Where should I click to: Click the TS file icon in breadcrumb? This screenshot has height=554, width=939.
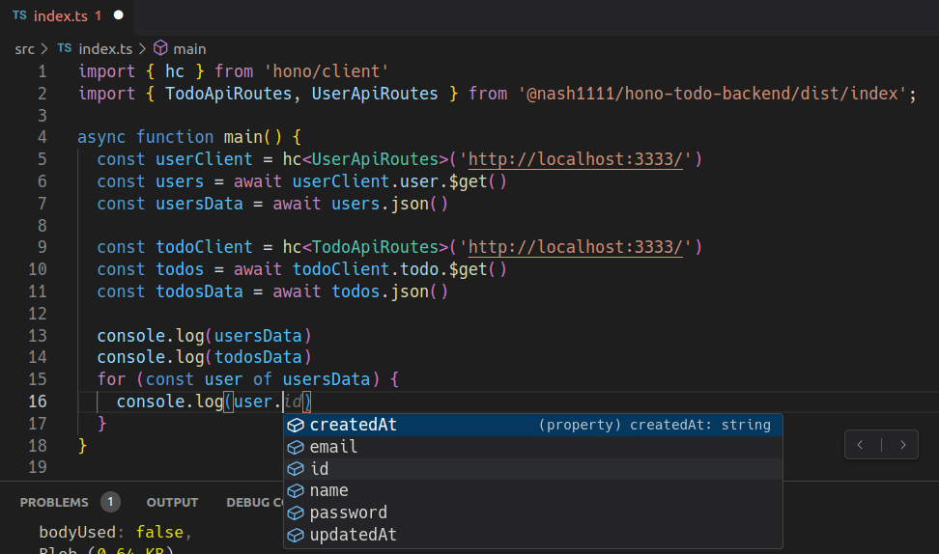pyautogui.click(x=65, y=48)
